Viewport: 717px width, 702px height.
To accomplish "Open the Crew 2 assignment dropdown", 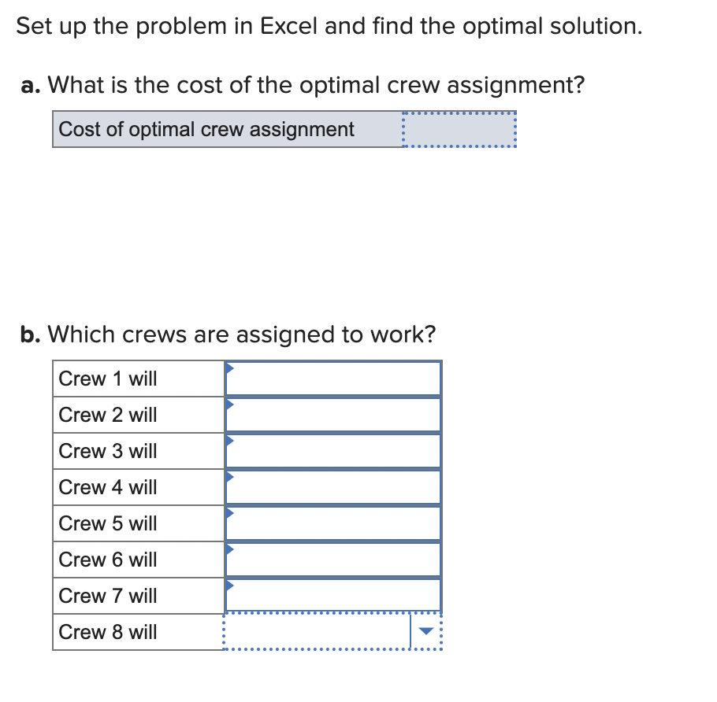I will [x=332, y=415].
